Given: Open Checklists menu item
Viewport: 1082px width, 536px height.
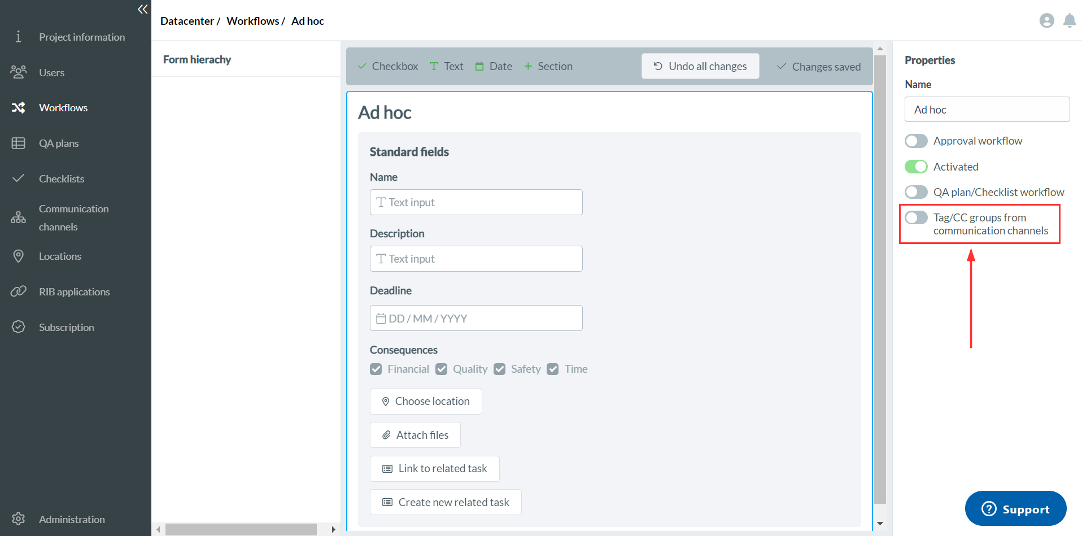Looking at the screenshot, I should pyautogui.click(x=61, y=179).
